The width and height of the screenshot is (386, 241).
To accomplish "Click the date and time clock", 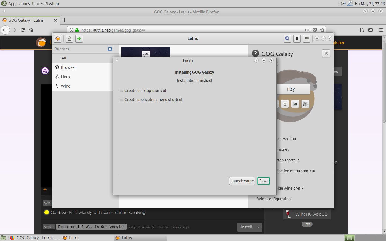I will click(x=370, y=4).
